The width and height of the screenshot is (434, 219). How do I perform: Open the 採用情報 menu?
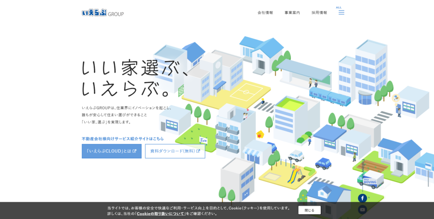tap(320, 12)
